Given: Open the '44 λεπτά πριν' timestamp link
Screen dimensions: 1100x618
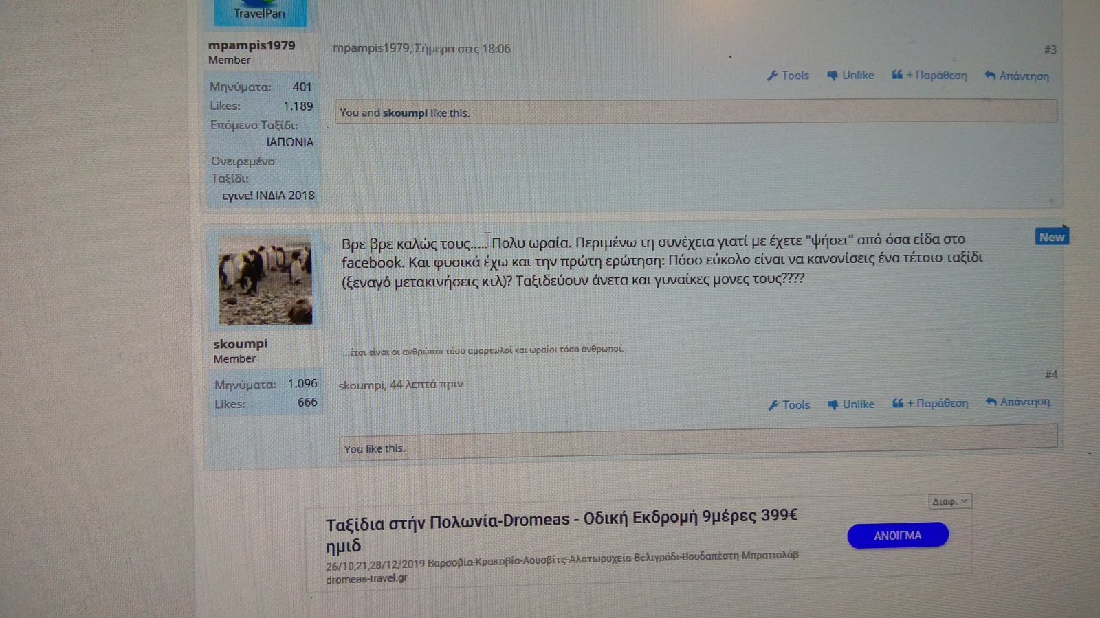Looking at the screenshot, I should [x=426, y=385].
